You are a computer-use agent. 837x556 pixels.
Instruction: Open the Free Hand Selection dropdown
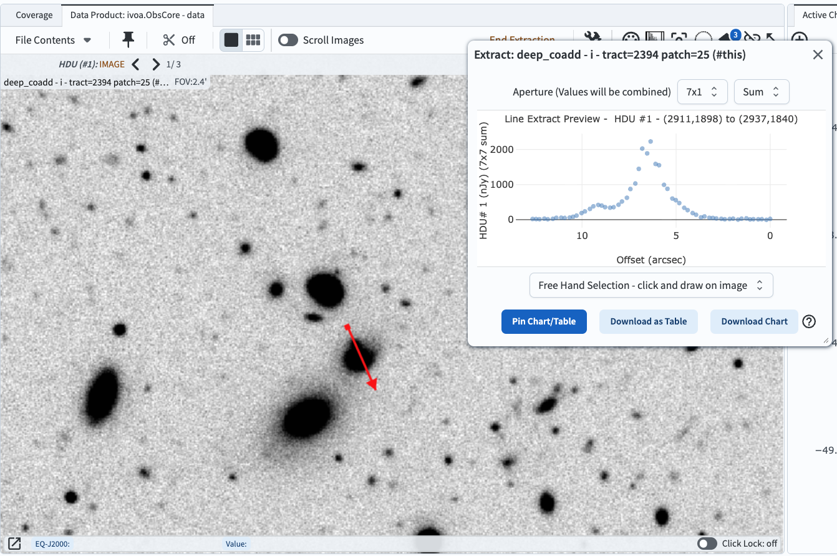[x=651, y=285]
